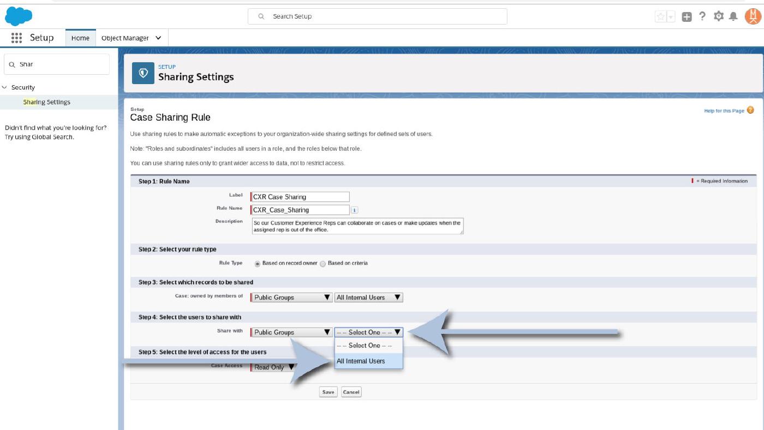Click the user avatar icon
Screen dimensions: 764x430
tap(753, 16)
